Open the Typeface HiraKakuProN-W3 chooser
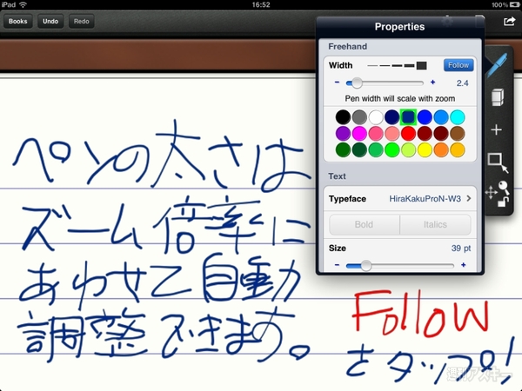Screen dimensions: 522x391 400,199
